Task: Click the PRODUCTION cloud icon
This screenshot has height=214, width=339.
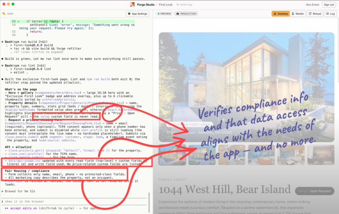Action: tap(178, 14)
